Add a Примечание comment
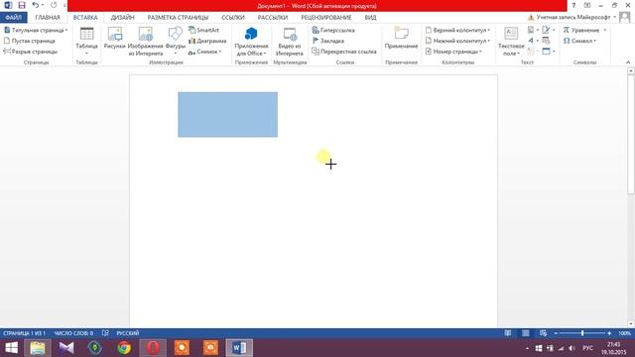 [401, 39]
